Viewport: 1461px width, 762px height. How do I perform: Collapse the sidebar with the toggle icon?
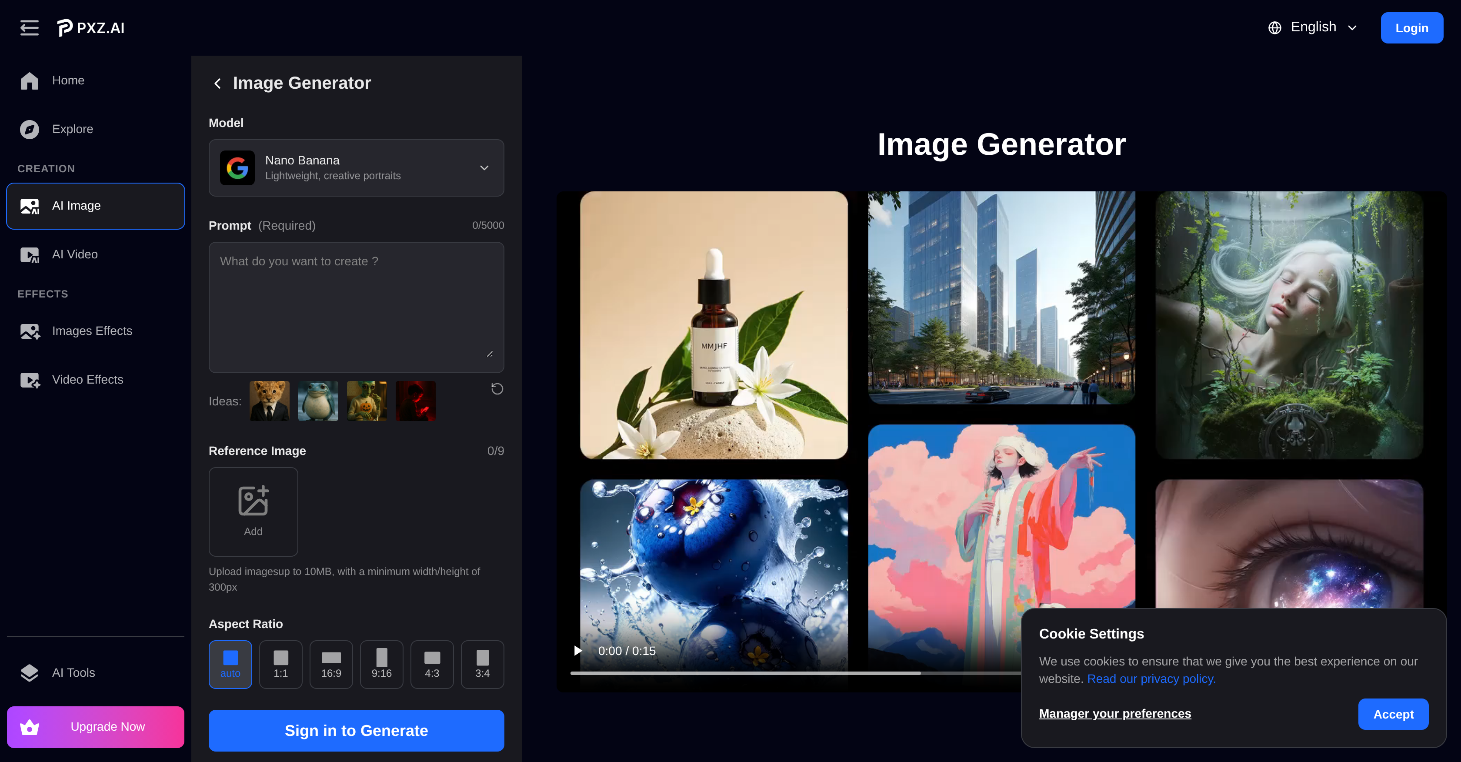[x=29, y=27]
